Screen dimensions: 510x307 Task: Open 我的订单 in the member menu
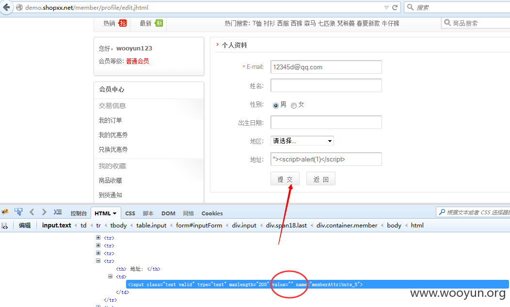pyautogui.click(x=110, y=120)
